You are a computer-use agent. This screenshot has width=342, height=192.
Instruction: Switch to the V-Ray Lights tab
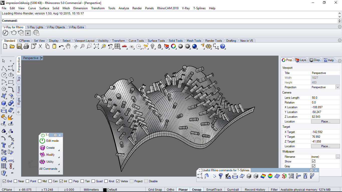pyautogui.click(x=35, y=27)
